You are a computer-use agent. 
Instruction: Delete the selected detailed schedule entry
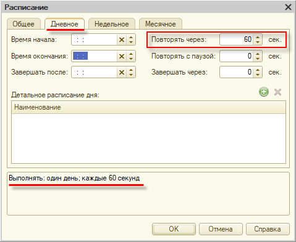click(277, 92)
